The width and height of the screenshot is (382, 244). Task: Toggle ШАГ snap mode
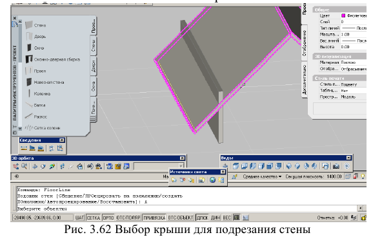click(x=79, y=218)
